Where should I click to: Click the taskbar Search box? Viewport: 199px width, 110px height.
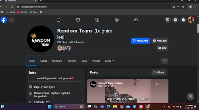pos(69,107)
